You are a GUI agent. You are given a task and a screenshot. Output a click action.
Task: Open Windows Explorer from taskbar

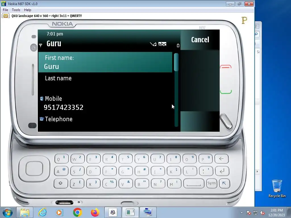tap(25, 212)
